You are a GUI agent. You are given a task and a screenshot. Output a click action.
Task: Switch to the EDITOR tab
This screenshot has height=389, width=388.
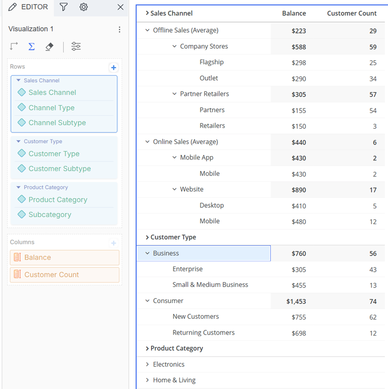28,7
